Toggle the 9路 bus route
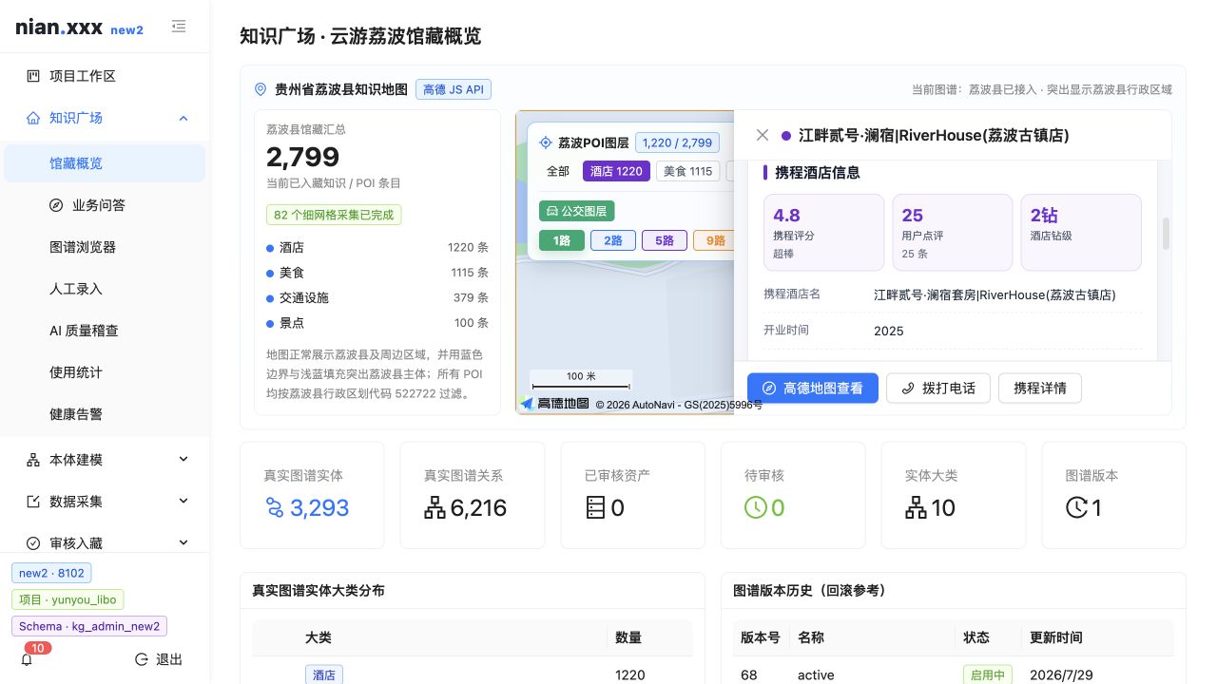Viewport: 1217px width, 684px height. tap(714, 240)
